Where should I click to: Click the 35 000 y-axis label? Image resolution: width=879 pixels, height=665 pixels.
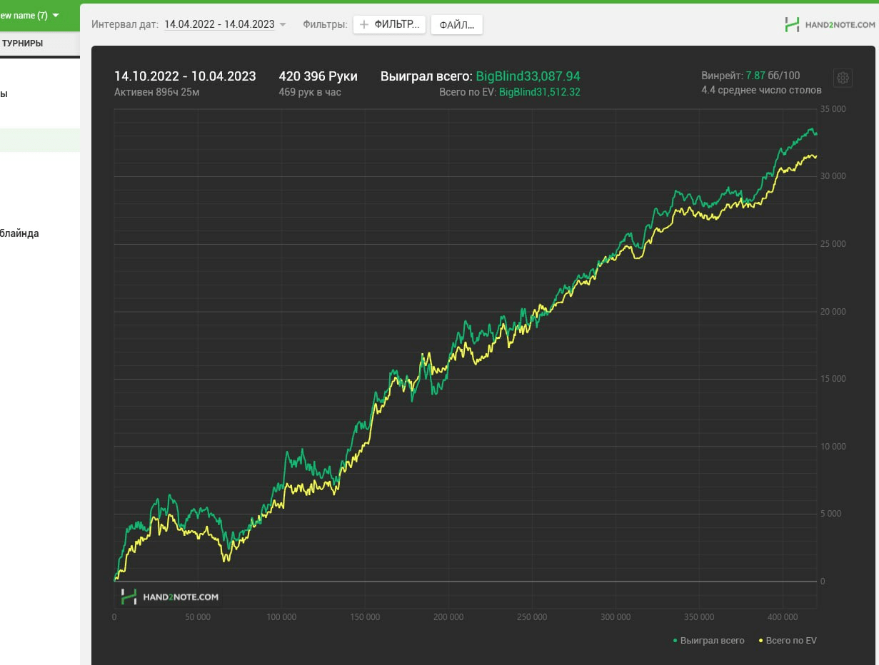point(833,109)
